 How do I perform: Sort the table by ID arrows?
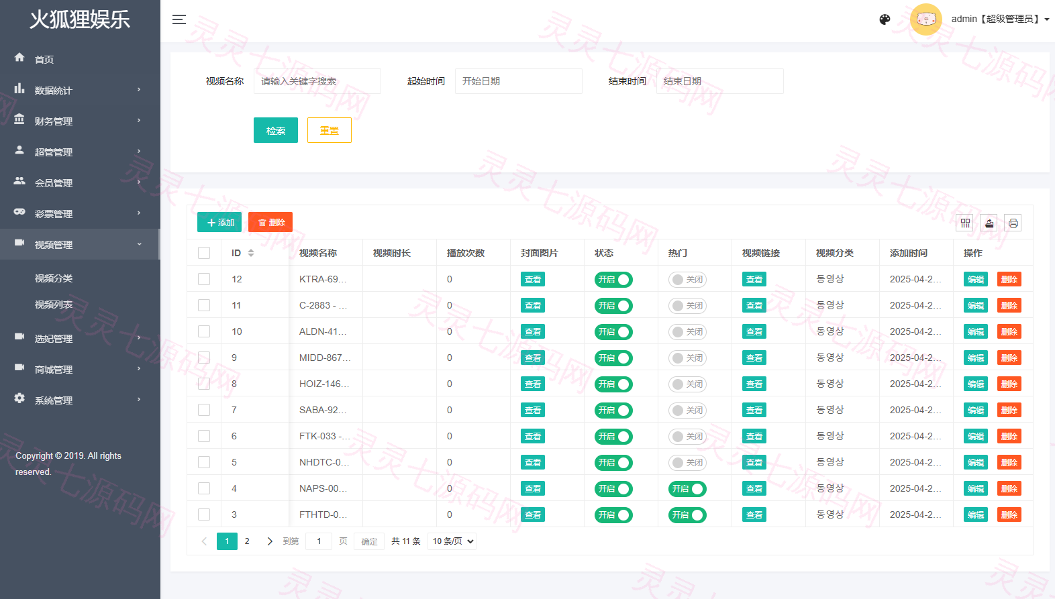pyautogui.click(x=251, y=253)
